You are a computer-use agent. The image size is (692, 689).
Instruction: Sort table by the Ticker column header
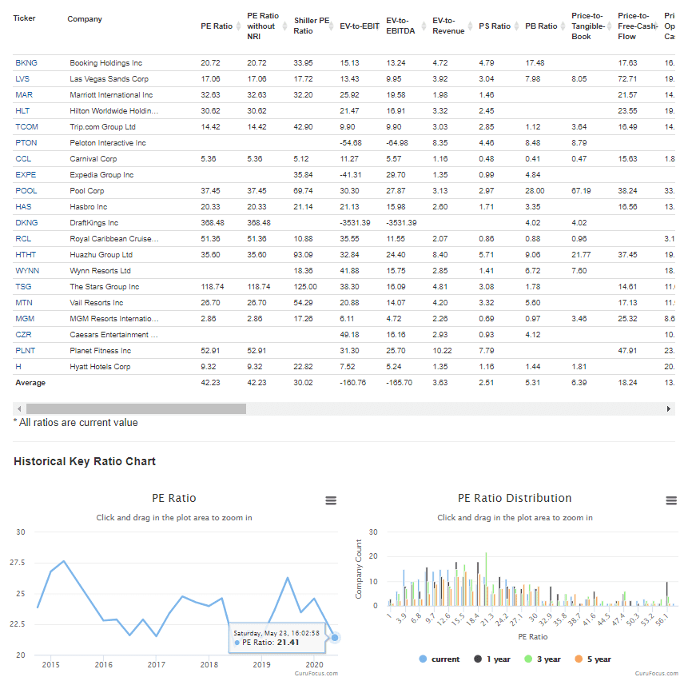[x=25, y=18]
